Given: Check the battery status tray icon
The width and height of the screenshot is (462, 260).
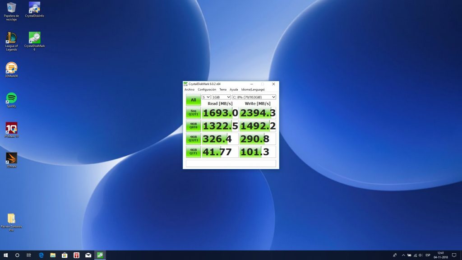Looking at the screenshot, I should (x=409, y=255).
